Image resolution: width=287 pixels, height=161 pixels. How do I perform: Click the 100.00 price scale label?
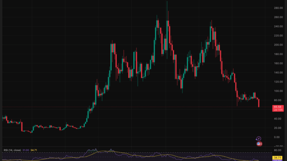(x=278, y=91)
